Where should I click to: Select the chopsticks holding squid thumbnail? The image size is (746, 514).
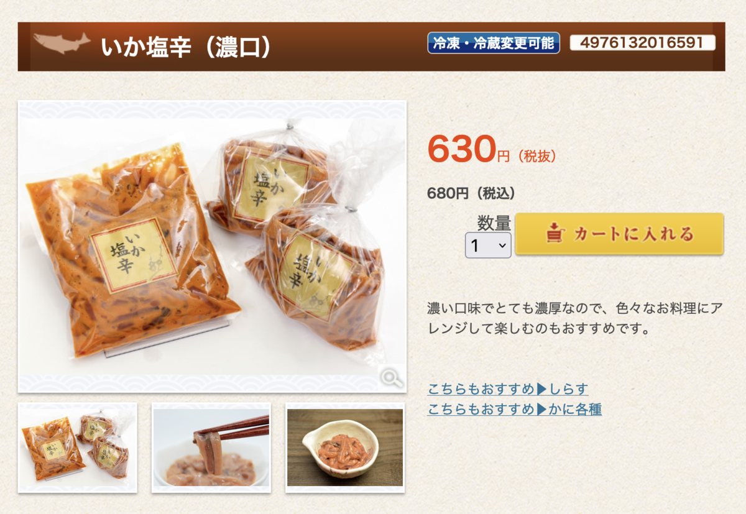(x=211, y=447)
